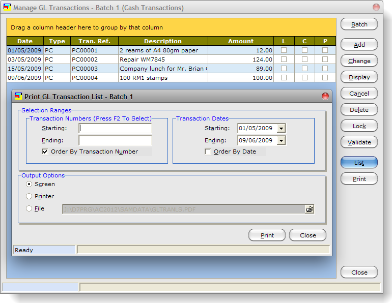Tick L checkbox for PC00001 row

(x=284, y=50)
